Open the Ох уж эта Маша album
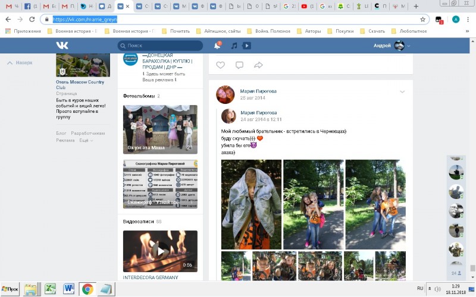This screenshot has height=297, width=476. [159, 129]
